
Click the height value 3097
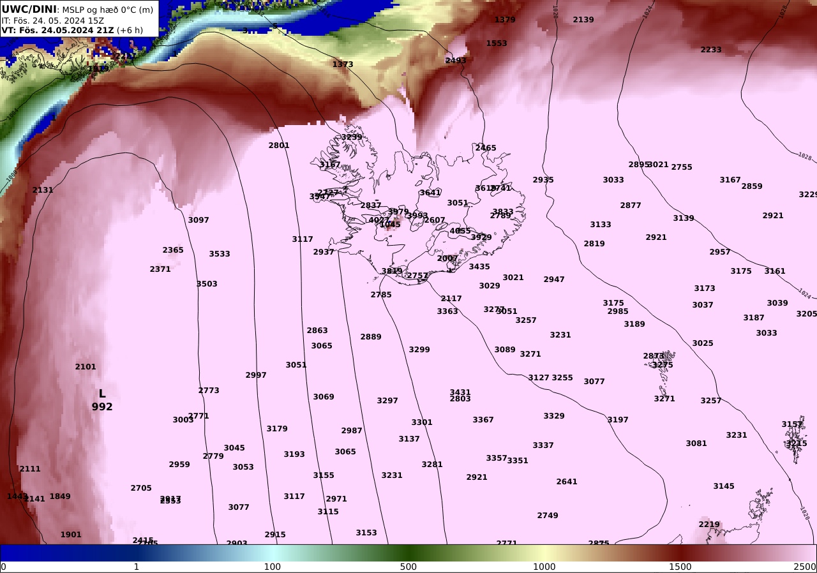point(199,220)
